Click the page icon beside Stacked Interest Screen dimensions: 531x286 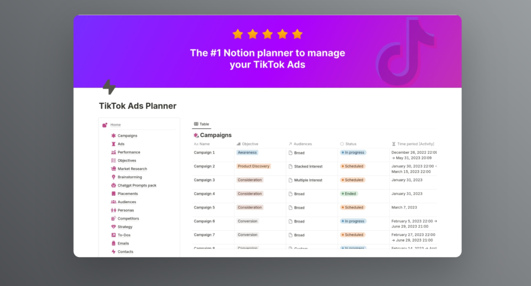coord(290,167)
